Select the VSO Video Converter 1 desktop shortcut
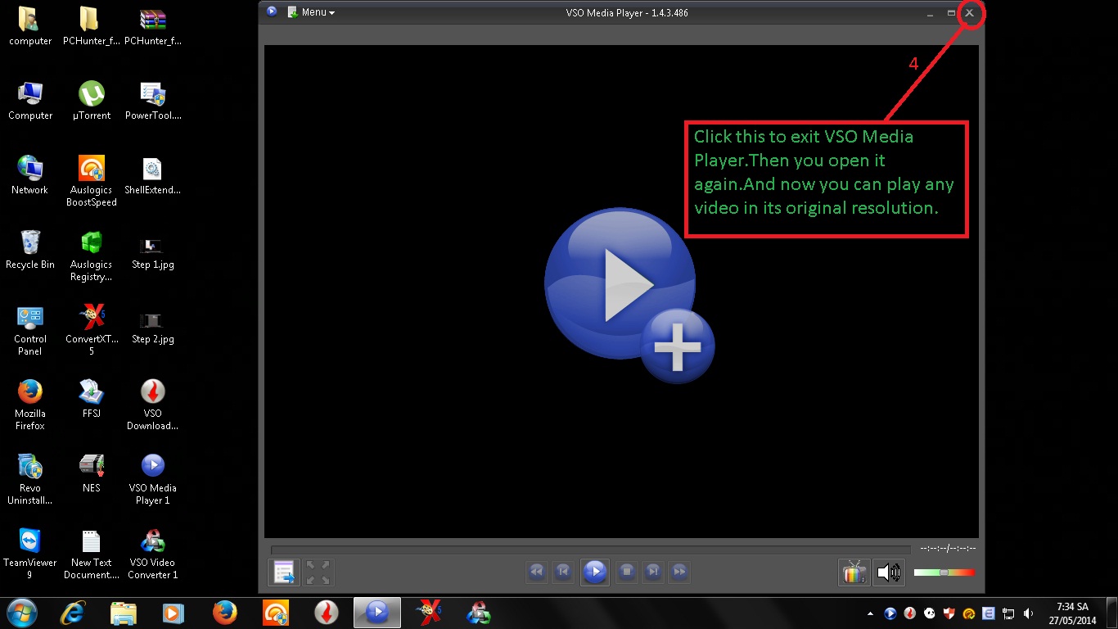Viewport: 1118px width, 629px height. click(x=153, y=554)
